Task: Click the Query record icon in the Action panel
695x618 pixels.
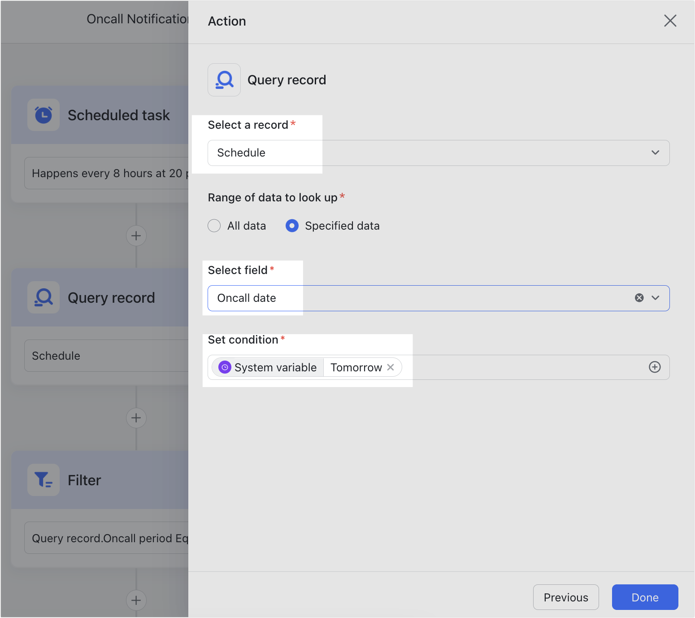Action: click(224, 80)
